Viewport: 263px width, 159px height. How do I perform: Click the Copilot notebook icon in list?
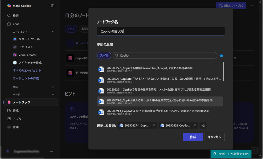coord(70,58)
